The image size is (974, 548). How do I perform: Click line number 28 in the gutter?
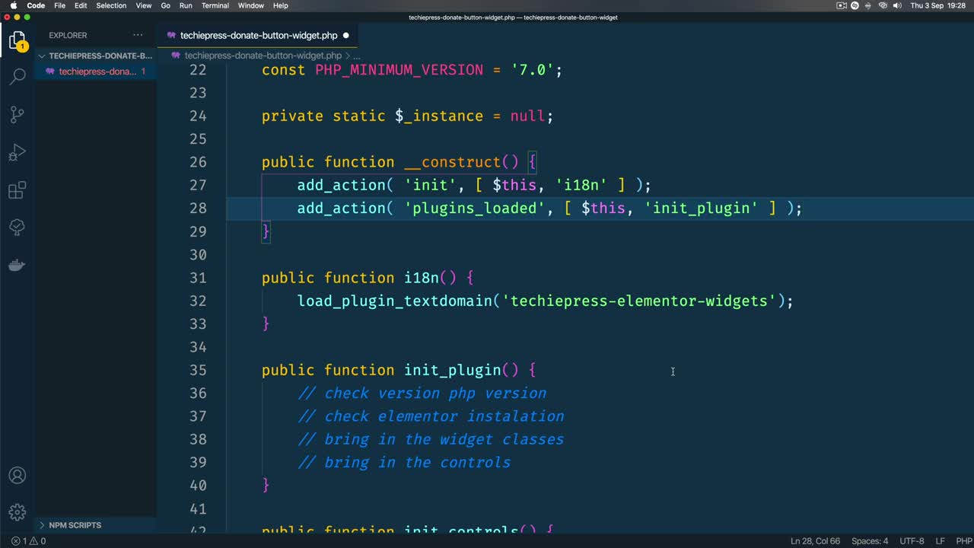198,209
